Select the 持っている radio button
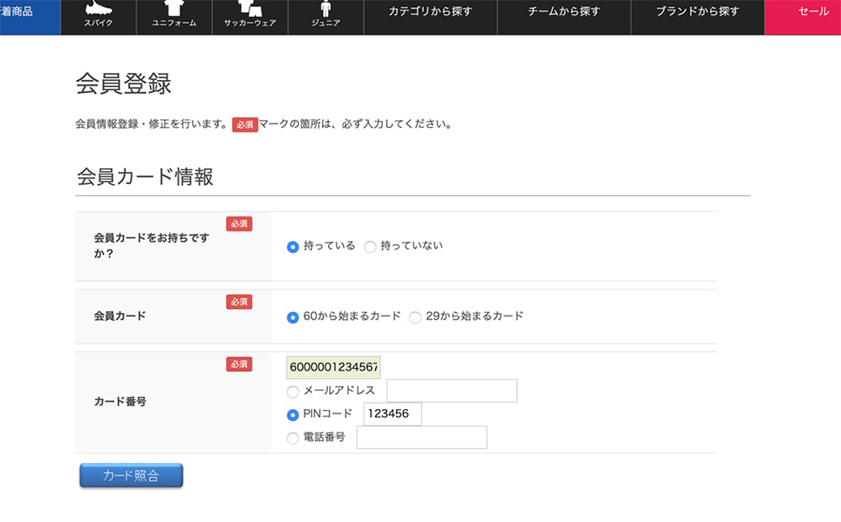 coord(293,247)
